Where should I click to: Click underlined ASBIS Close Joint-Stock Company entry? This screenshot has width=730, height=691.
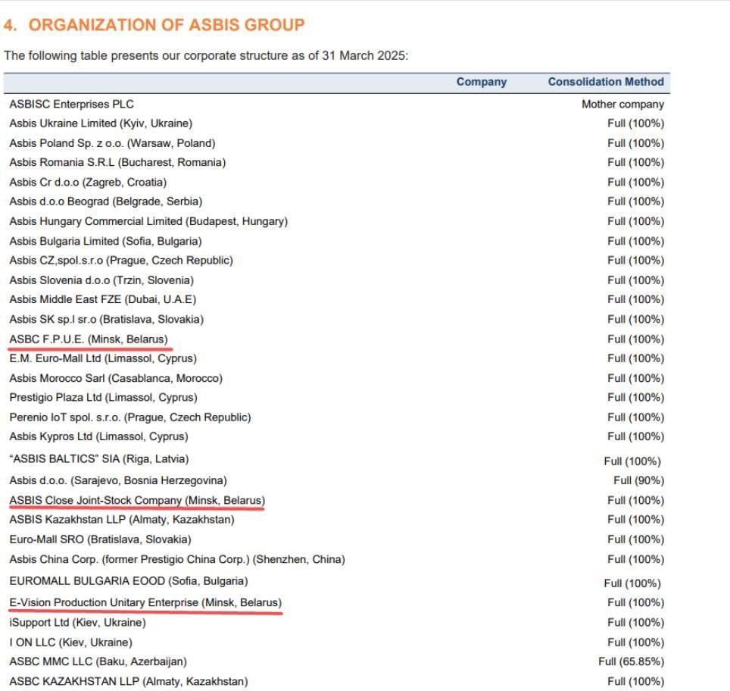pos(137,500)
